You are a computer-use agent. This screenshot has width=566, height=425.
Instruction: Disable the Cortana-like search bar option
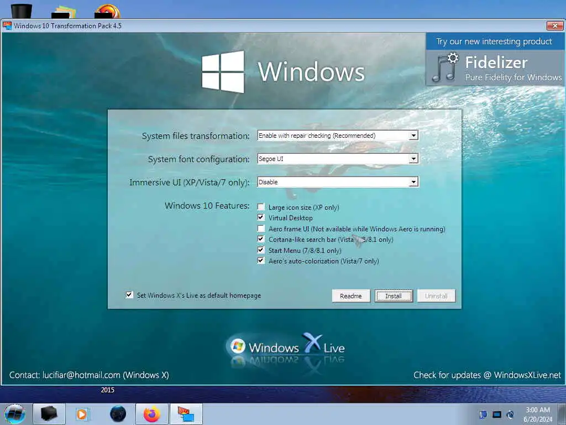coord(261,239)
